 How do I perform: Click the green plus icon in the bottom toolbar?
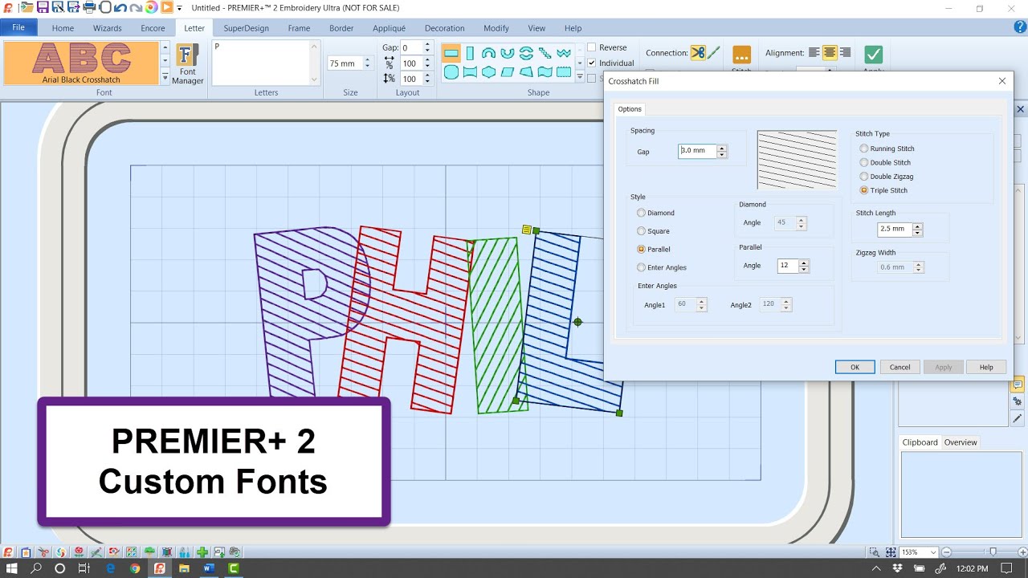tap(202, 552)
